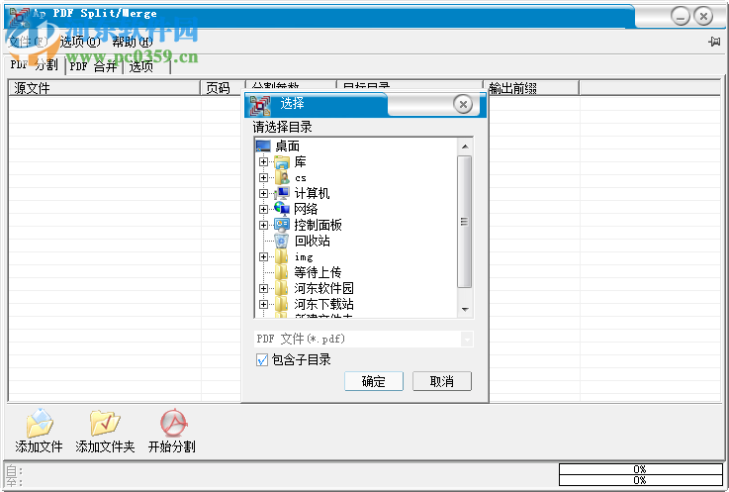
Task: Select 控制面板 in the directory tree
Action: click(x=318, y=225)
